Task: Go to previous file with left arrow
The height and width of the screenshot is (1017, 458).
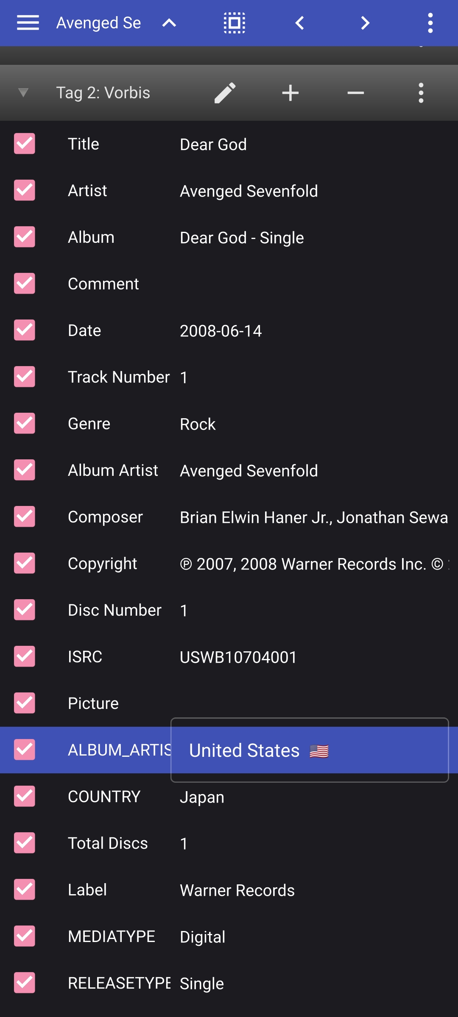Action: [x=300, y=23]
